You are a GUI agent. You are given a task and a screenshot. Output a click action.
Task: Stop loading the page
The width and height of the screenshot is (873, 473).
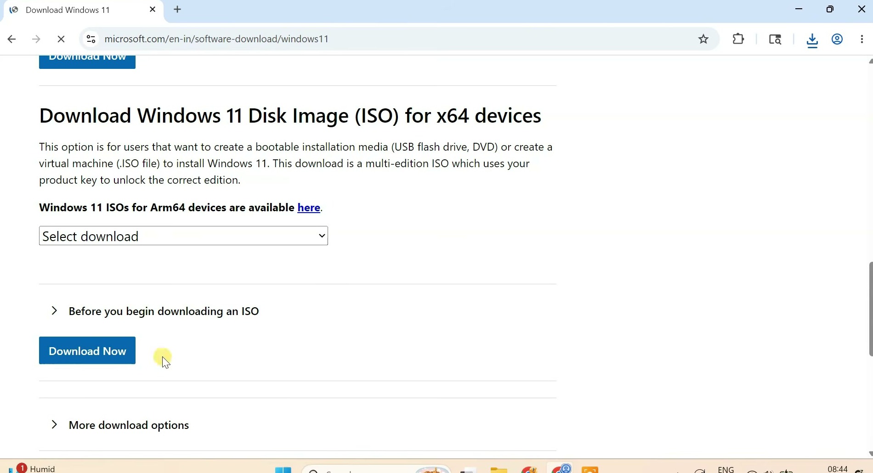[x=61, y=39]
